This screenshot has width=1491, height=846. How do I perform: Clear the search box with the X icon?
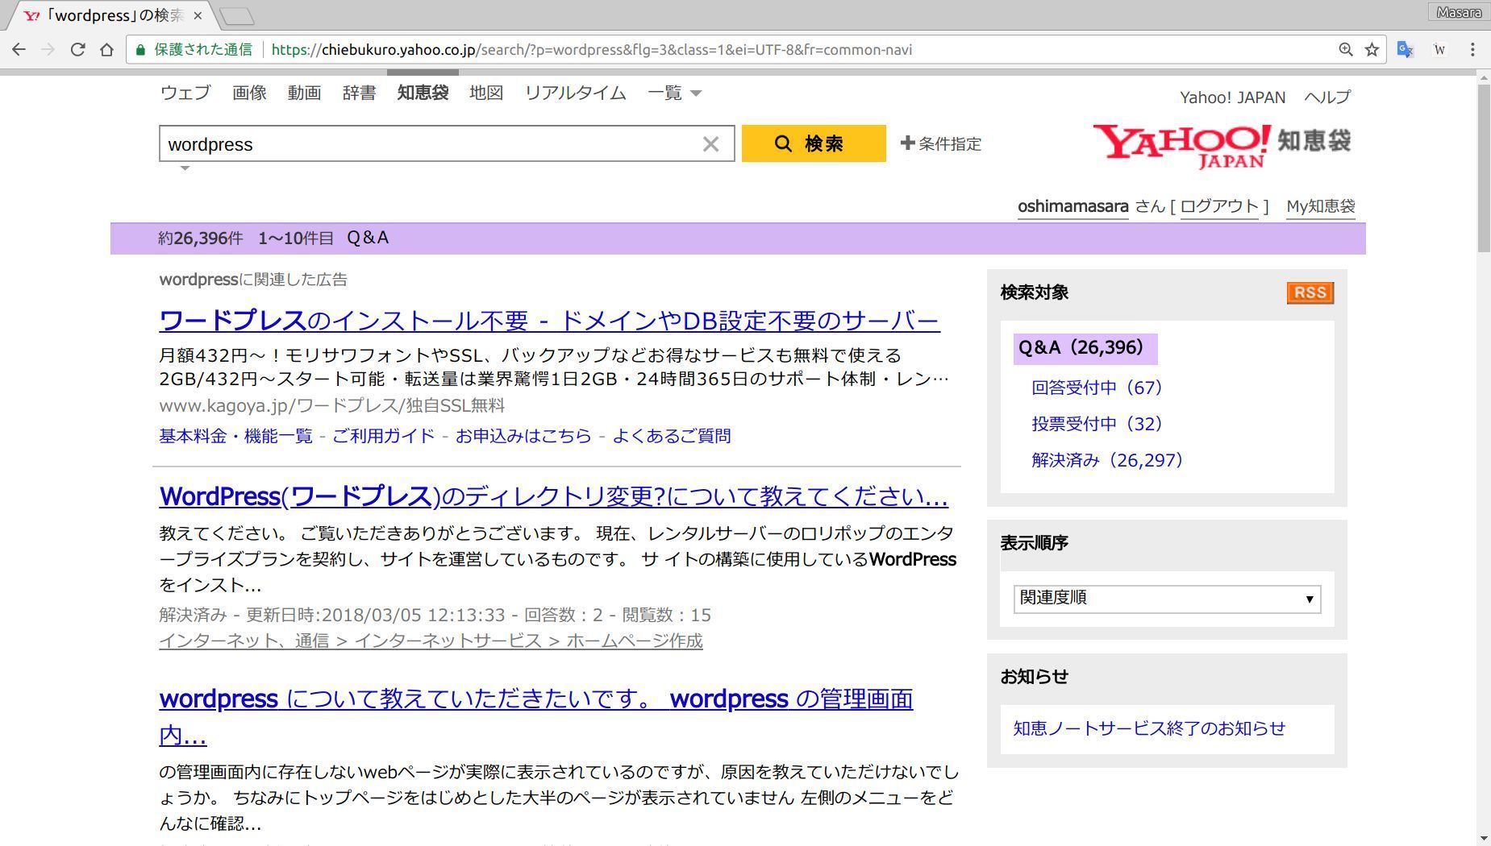tap(710, 144)
